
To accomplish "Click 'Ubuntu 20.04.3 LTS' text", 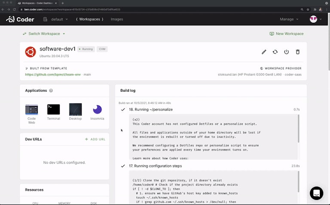I will click(x=54, y=56).
